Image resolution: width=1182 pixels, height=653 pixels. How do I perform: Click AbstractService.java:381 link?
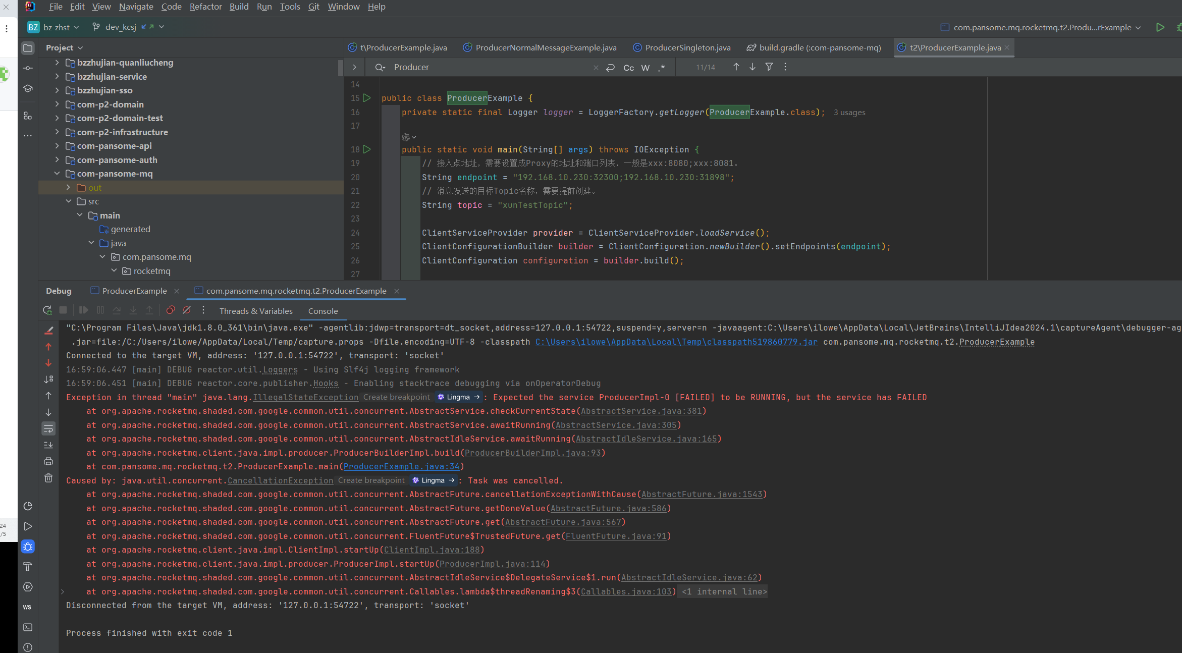tap(641, 411)
